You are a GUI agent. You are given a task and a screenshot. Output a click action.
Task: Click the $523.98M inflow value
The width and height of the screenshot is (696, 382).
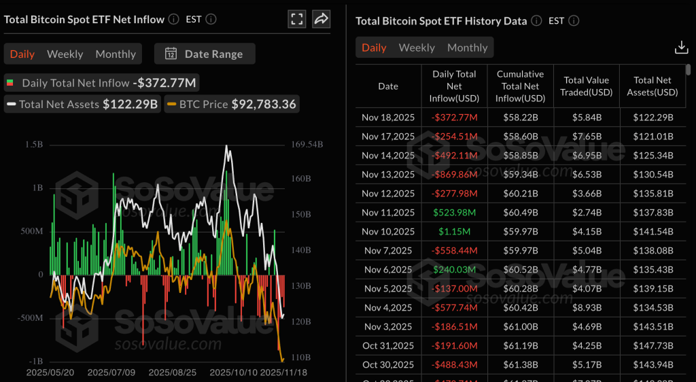tap(454, 213)
